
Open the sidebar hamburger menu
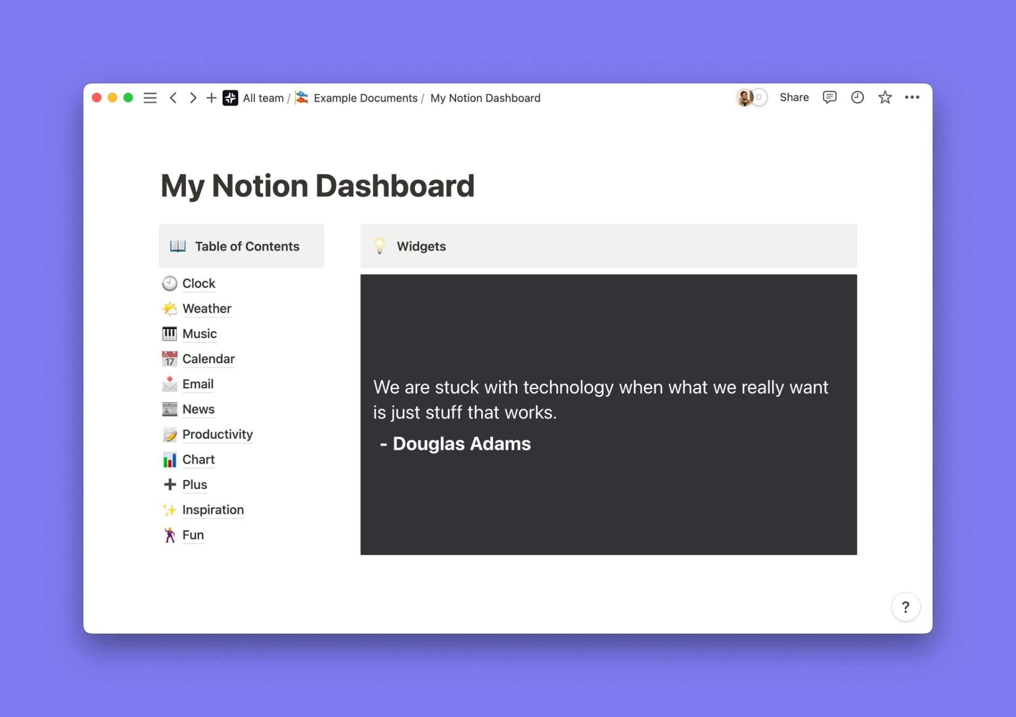coord(150,98)
